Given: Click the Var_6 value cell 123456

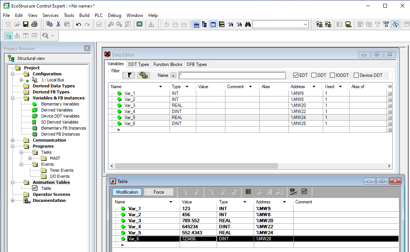Looking at the screenshot, I should click(198, 239).
